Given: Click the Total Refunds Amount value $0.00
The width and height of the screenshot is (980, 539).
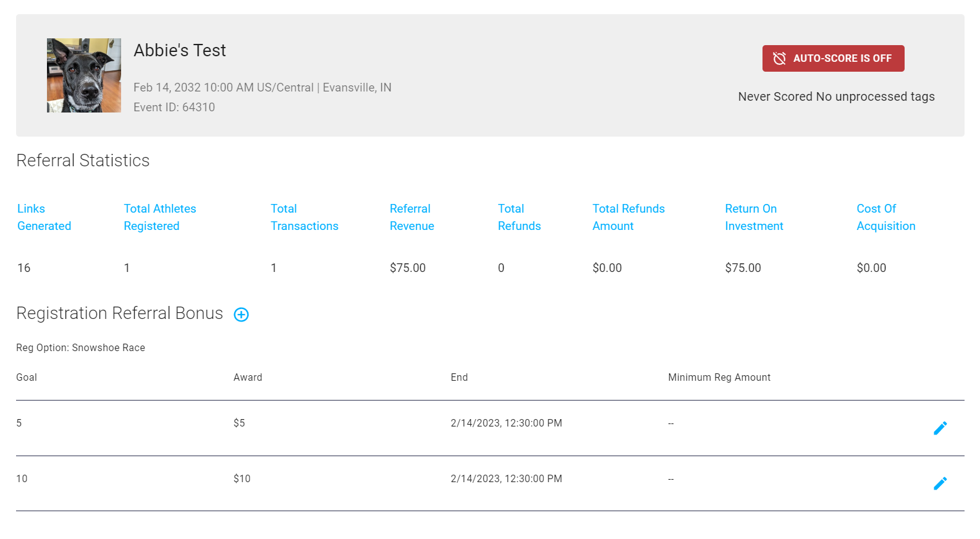Looking at the screenshot, I should (x=607, y=268).
